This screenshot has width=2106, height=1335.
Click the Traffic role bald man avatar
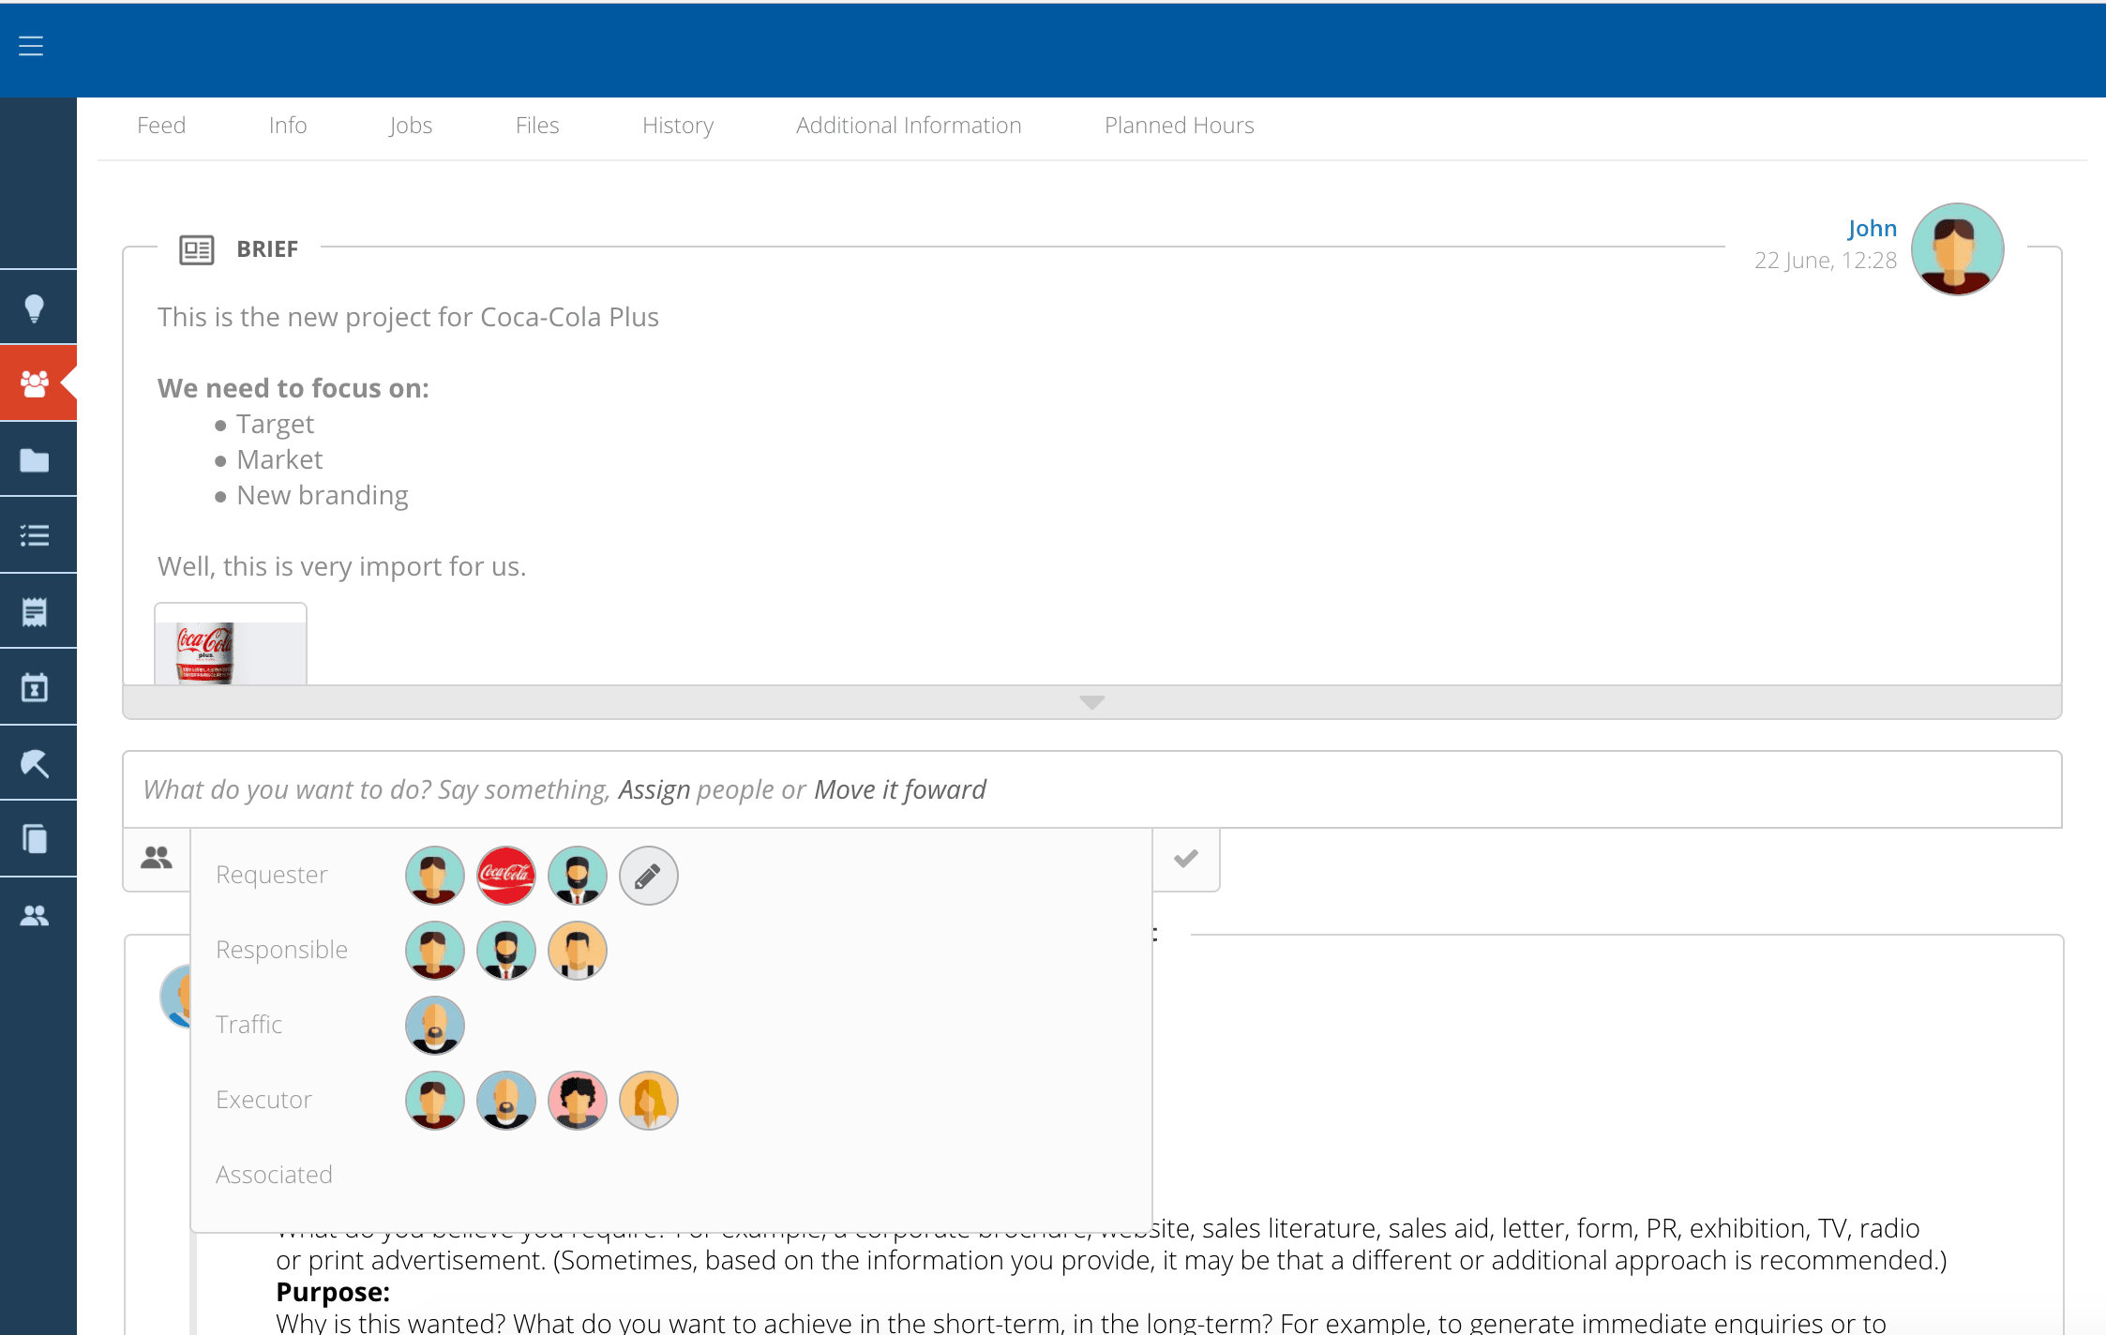point(434,1026)
